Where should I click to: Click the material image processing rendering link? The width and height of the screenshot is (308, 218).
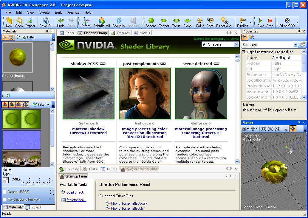pos(201,133)
